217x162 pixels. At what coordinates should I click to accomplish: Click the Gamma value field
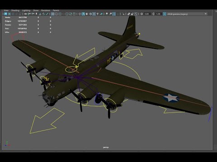pyautogui.click(x=159, y=14)
